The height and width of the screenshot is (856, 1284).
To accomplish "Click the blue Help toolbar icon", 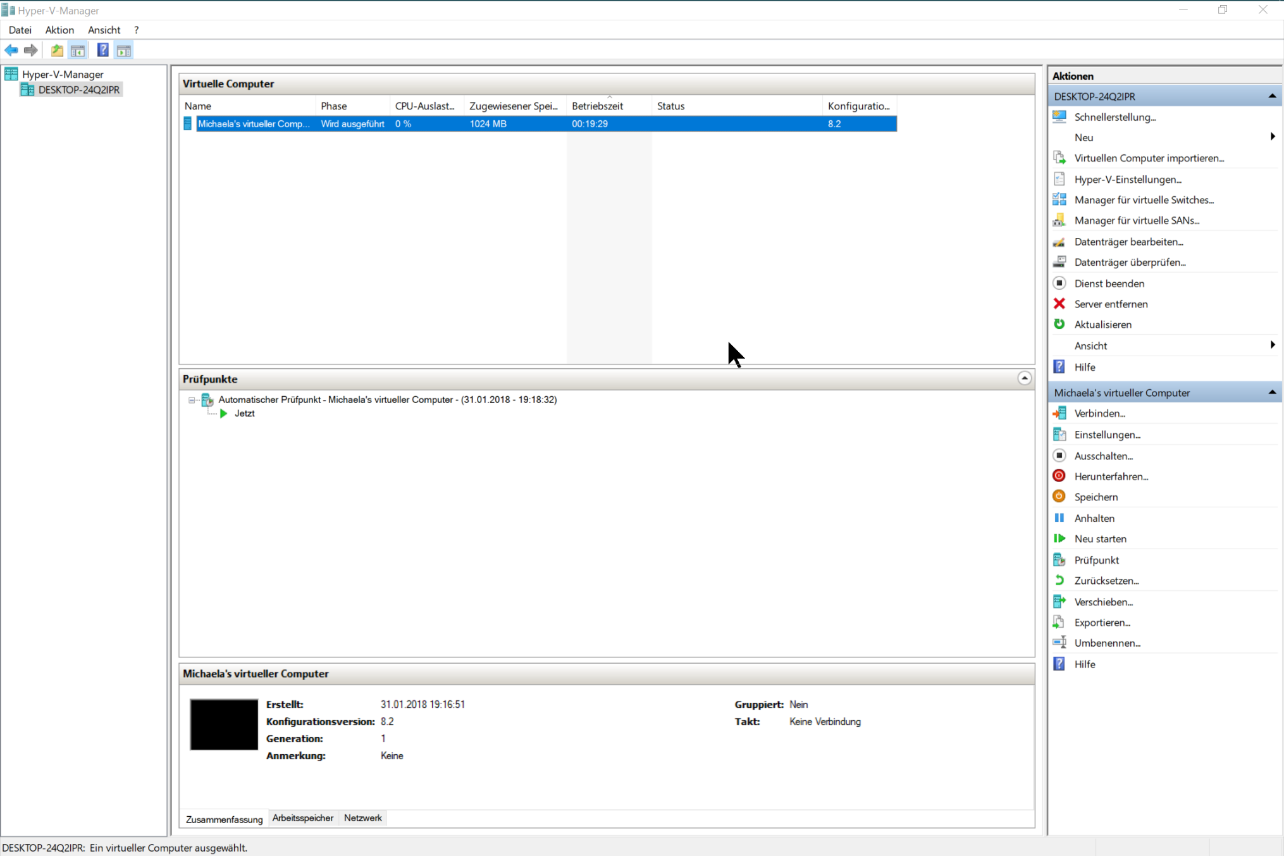I will (102, 51).
